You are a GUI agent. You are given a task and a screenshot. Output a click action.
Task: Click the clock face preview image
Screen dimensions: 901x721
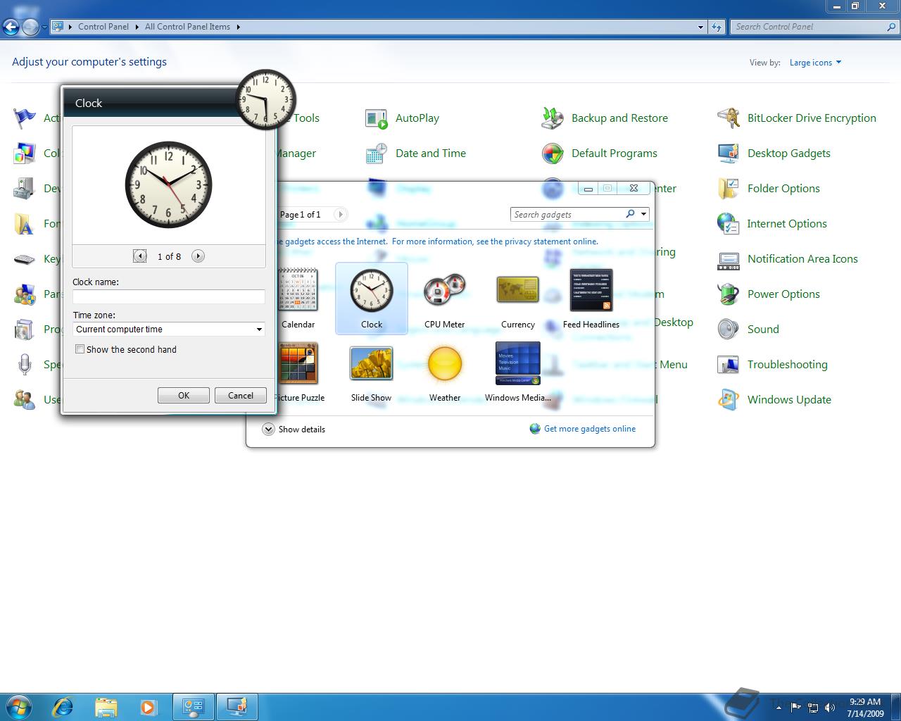coord(169,185)
